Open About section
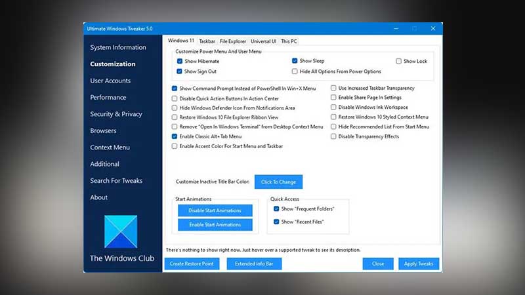 pyautogui.click(x=99, y=197)
